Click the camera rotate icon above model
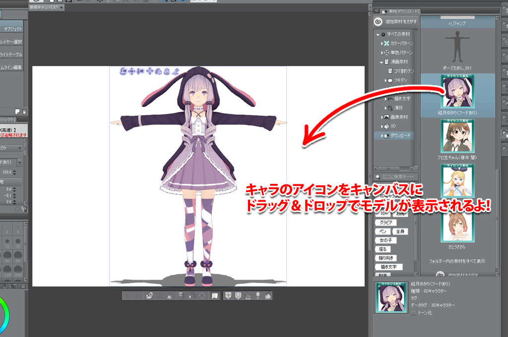This screenshot has width=508, height=337. tap(123, 71)
